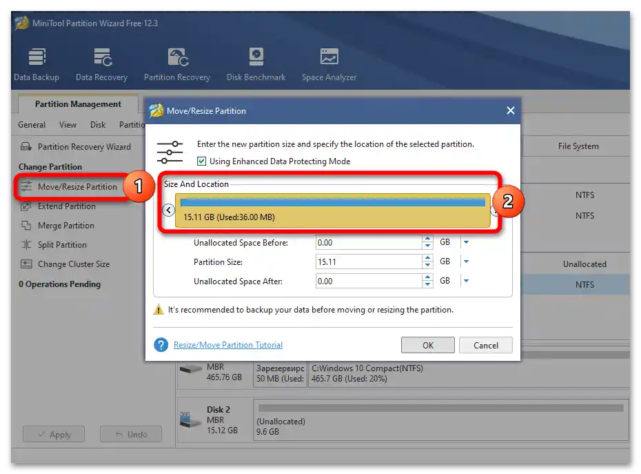Cancel the Move/Resize Partition dialog
The height and width of the screenshot is (474, 641).
coord(486,345)
